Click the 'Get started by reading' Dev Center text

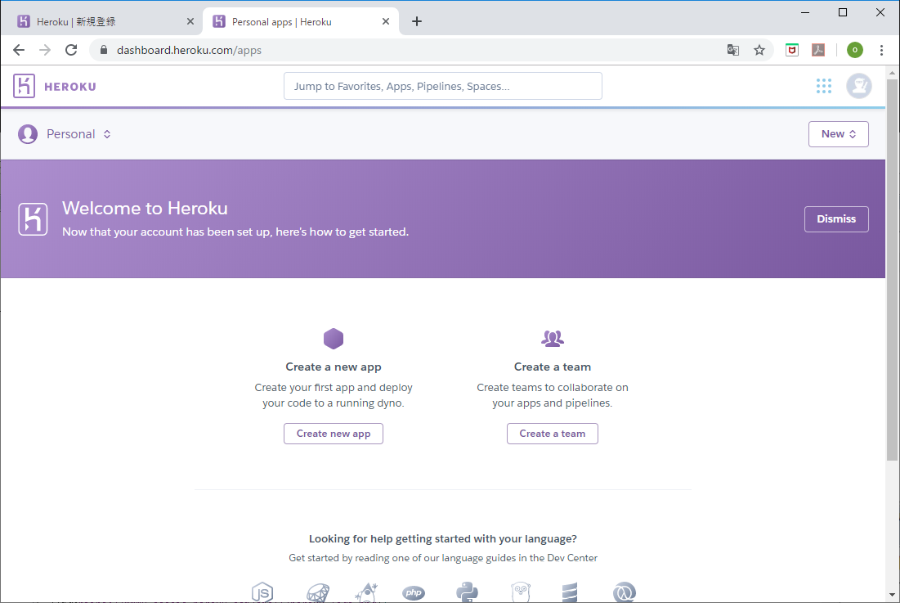point(442,558)
